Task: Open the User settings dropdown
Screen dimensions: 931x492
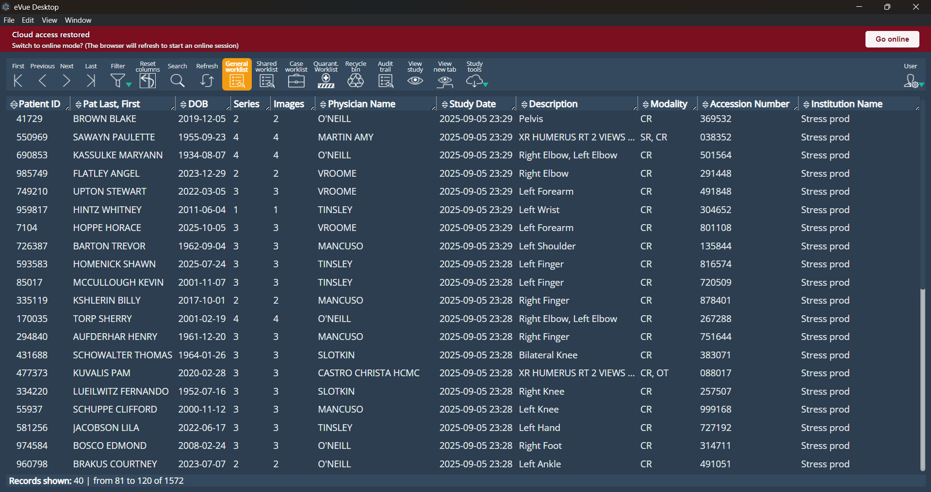Action: coord(921,84)
